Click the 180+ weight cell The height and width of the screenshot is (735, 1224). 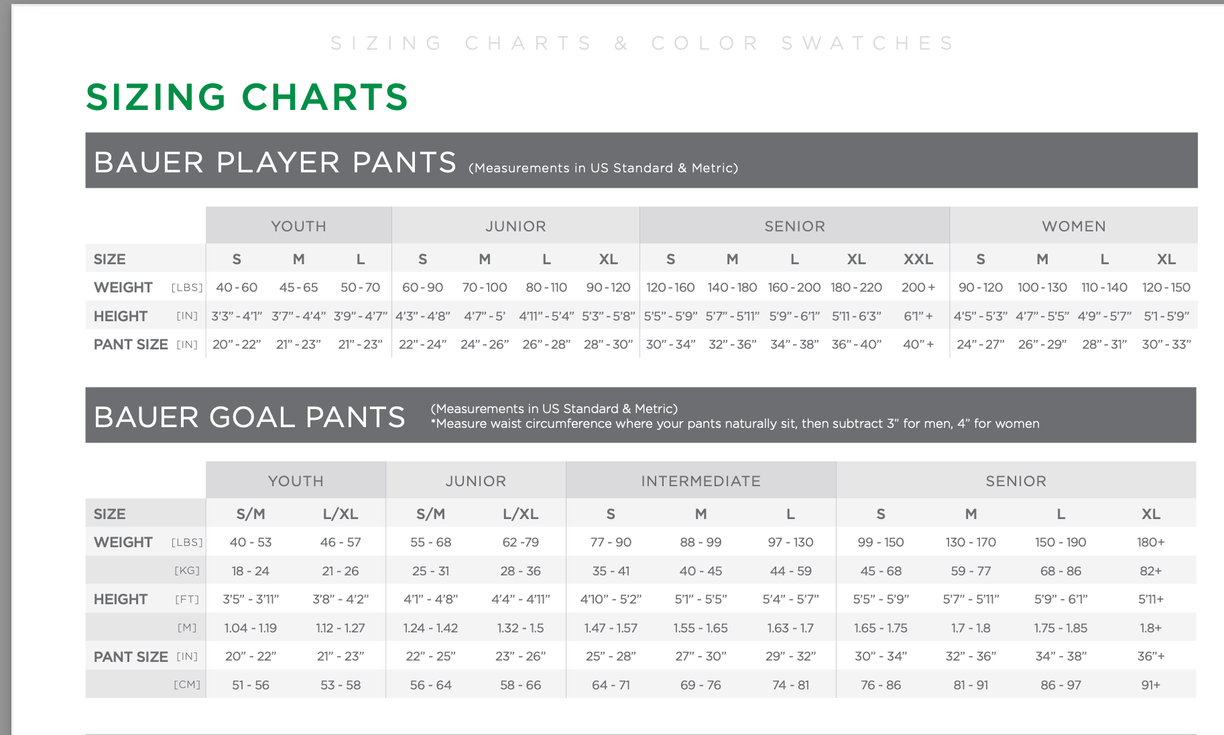[1150, 543]
